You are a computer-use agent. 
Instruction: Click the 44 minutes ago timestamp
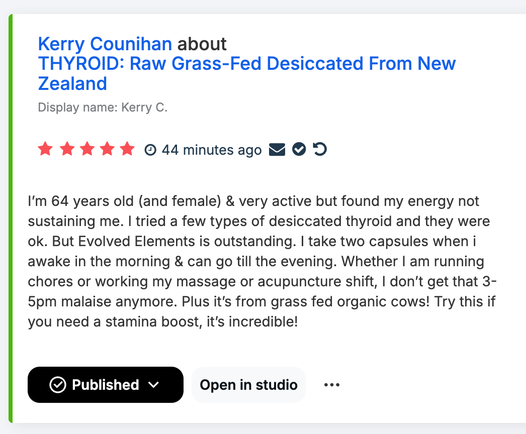pyautogui.click(x=211, y=150)
